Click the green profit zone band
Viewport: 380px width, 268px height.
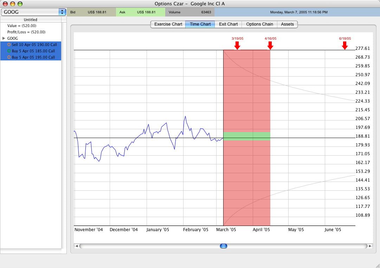247,136
